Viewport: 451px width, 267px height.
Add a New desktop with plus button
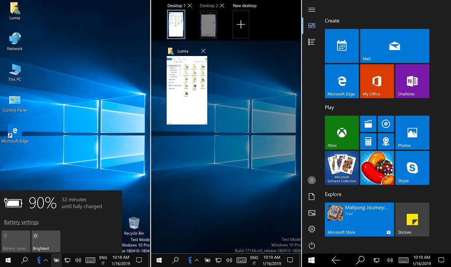[x=241, y=25]
